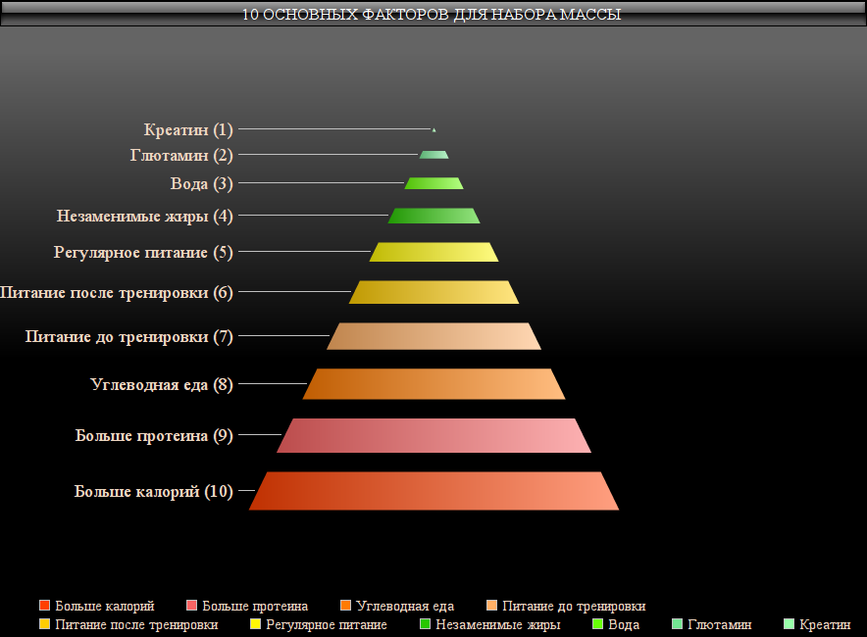The image size is (867, 637).
Task: Click the orange legend swatch for Углеводная еда
Action: (x=345, y=606)
